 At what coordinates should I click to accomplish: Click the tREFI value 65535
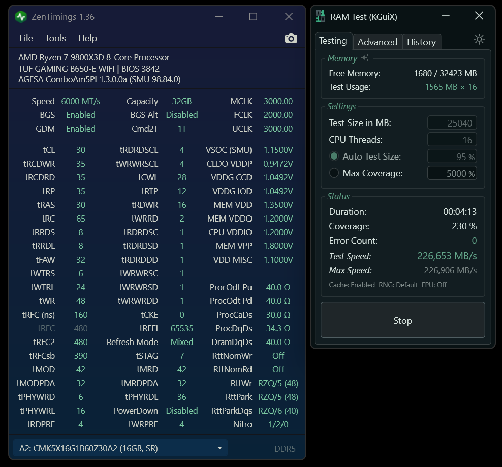pyautogui.click(x=182, y=328)
